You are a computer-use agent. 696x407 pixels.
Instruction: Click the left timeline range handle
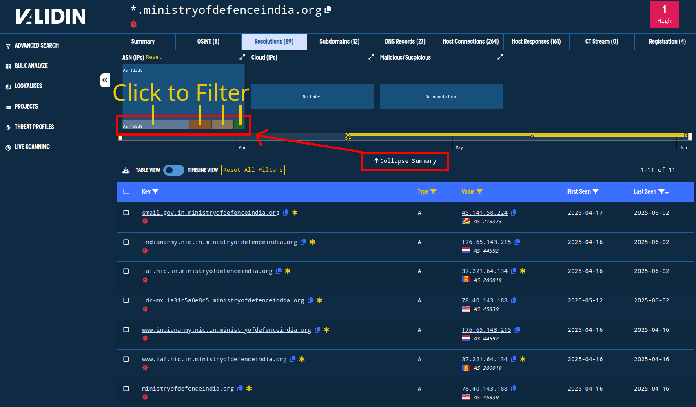click(120, 137)
